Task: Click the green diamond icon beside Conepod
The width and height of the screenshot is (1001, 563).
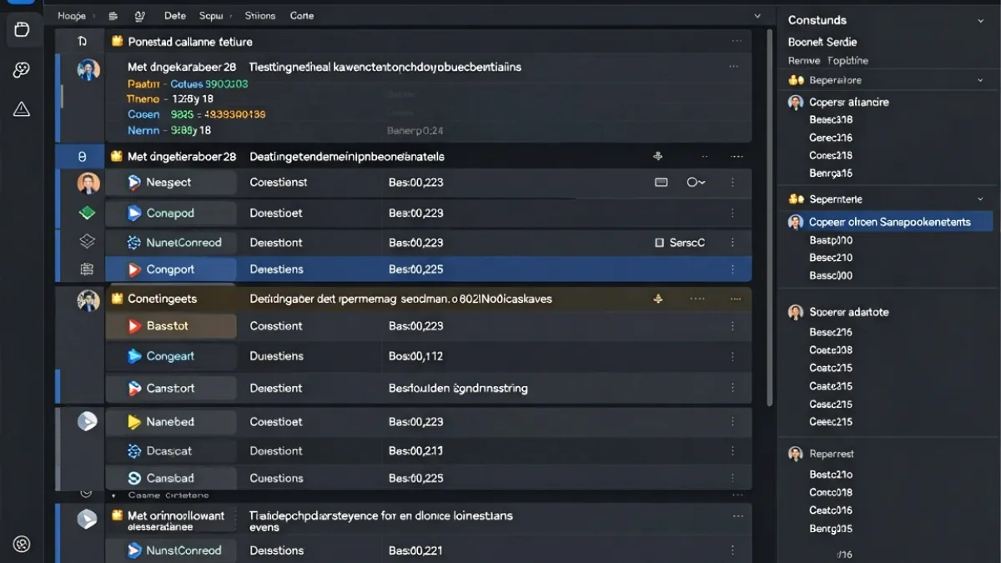Action: tap(88, 214)
